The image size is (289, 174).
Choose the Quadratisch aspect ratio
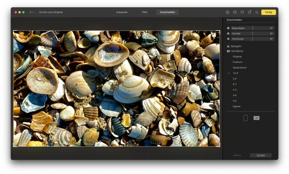click(239, 68)
